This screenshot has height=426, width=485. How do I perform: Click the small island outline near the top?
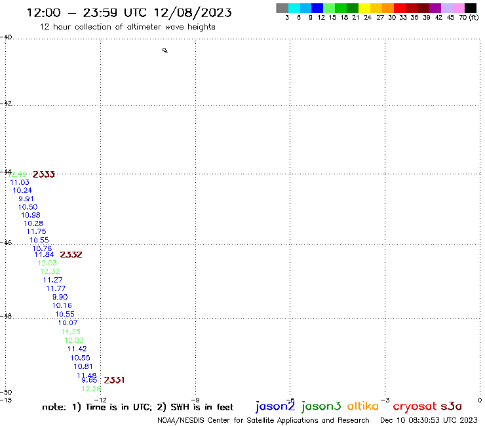(x=165, y=50)
